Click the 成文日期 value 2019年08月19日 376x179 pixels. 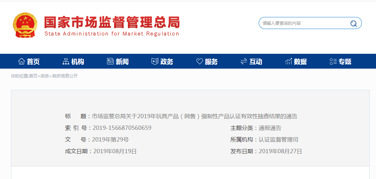[x=115, y=151]
